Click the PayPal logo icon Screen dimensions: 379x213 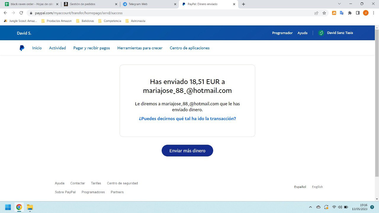pyautogui.click(x=22, y=48)
